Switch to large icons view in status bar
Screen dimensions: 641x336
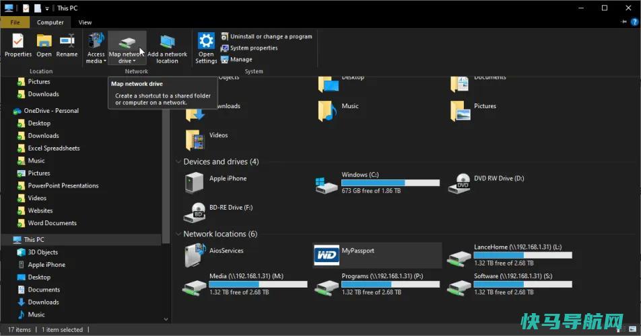tap(633, 329)
